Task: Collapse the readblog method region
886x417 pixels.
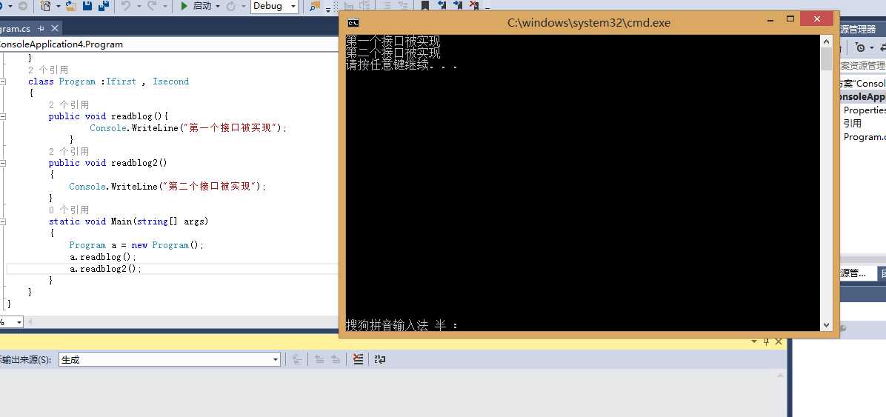Action: [3, 116]
